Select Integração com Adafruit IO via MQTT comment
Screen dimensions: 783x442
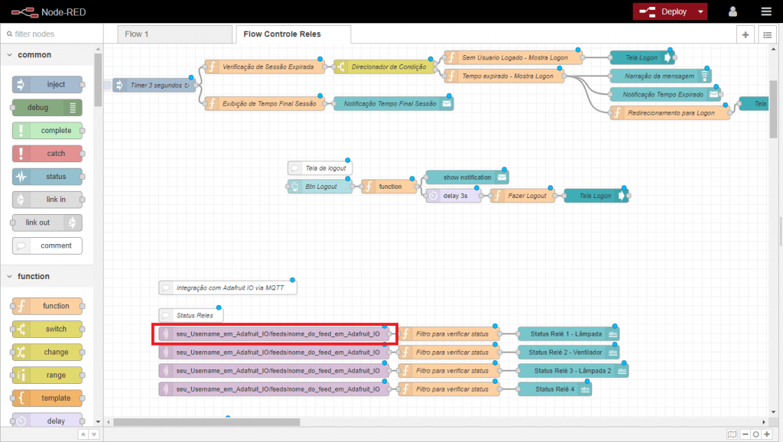click(228, 288)
